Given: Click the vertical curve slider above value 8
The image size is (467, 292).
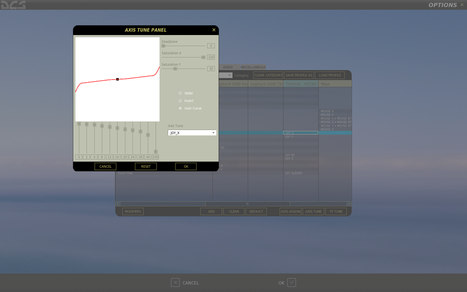Looking at the screenshot, I should point(102,126).
